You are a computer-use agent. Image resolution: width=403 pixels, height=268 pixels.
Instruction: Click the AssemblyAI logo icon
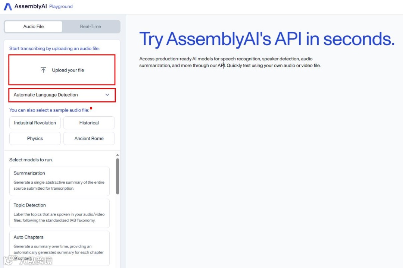point(8,7)
